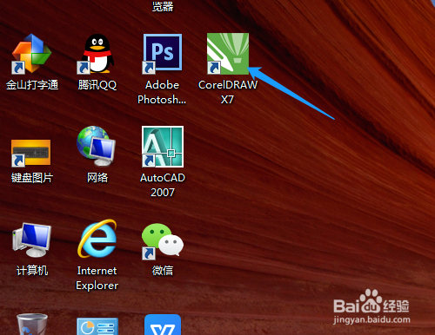Select the presentation slide icon beside the recycle bin
The height and width of the screenshot is (335, 435).
[97, 326]
